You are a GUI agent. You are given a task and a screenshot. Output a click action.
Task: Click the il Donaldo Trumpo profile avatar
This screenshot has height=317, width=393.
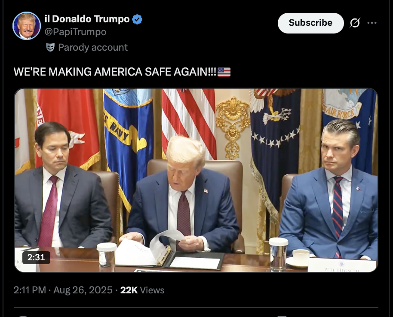[x=27, y=25]
